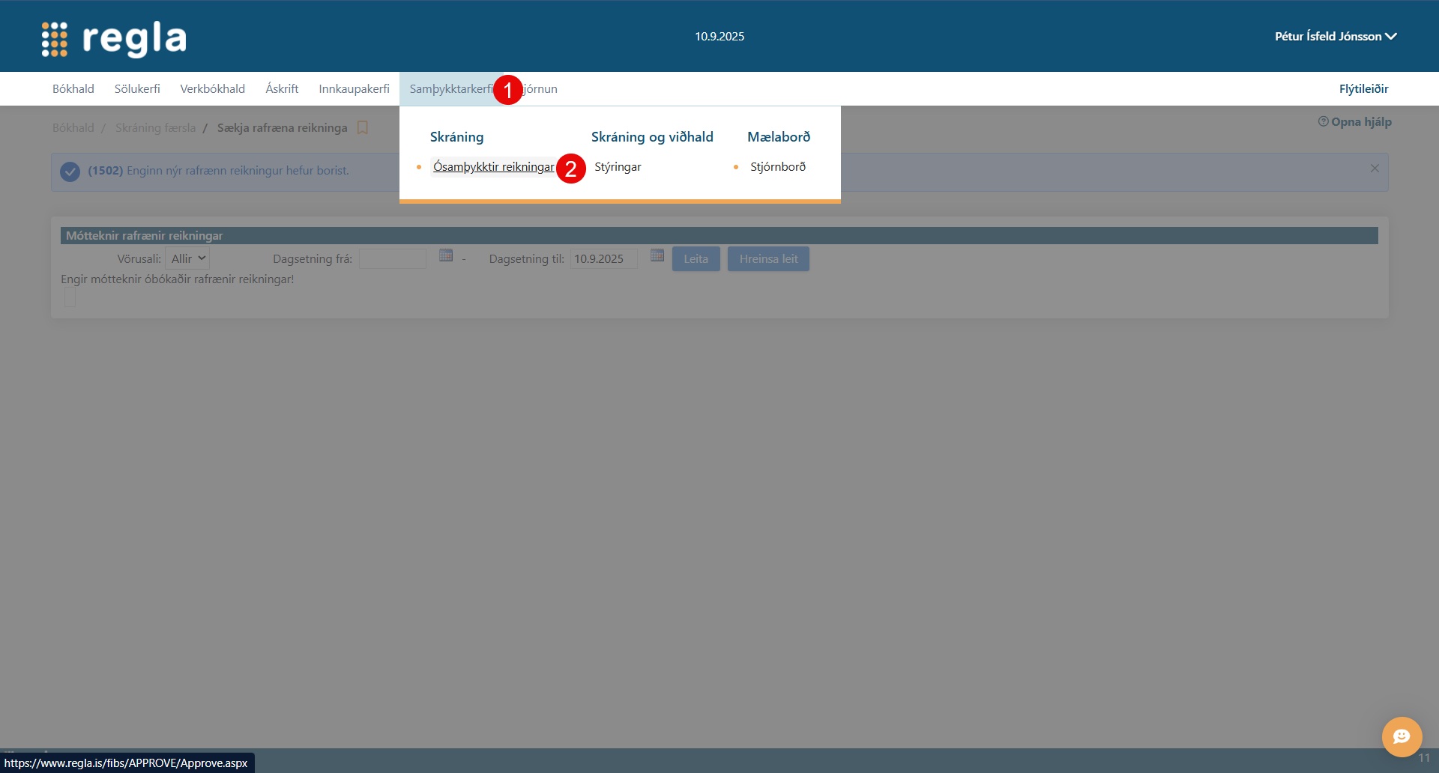This screenshot has height=773, width=1439.
Task: Bookmark the current page with the bookmark icon
Action: point(363,128)
